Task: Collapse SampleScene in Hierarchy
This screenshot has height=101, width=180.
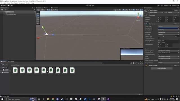Action: [x=4, y=11]
